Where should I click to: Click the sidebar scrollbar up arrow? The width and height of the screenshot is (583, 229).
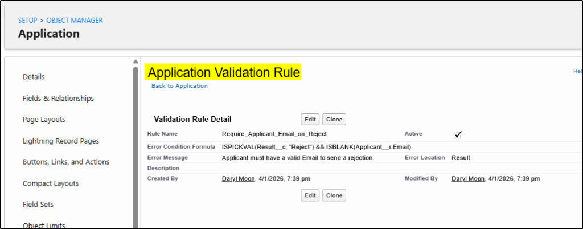click(x=136, y=62)
